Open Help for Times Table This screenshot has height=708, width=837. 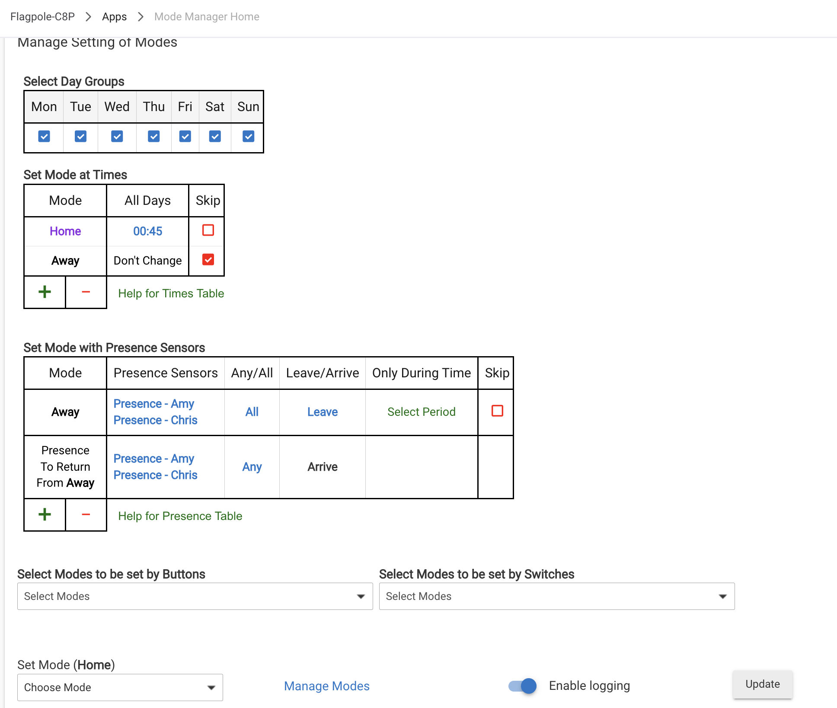point(171,293)
